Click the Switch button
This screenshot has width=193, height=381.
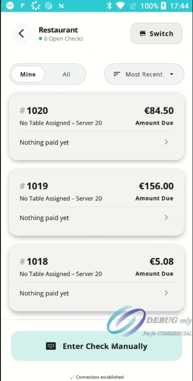156,34
